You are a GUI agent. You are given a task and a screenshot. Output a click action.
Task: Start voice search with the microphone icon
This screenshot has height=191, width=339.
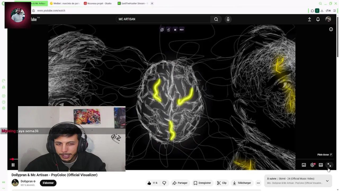(228, 19)
